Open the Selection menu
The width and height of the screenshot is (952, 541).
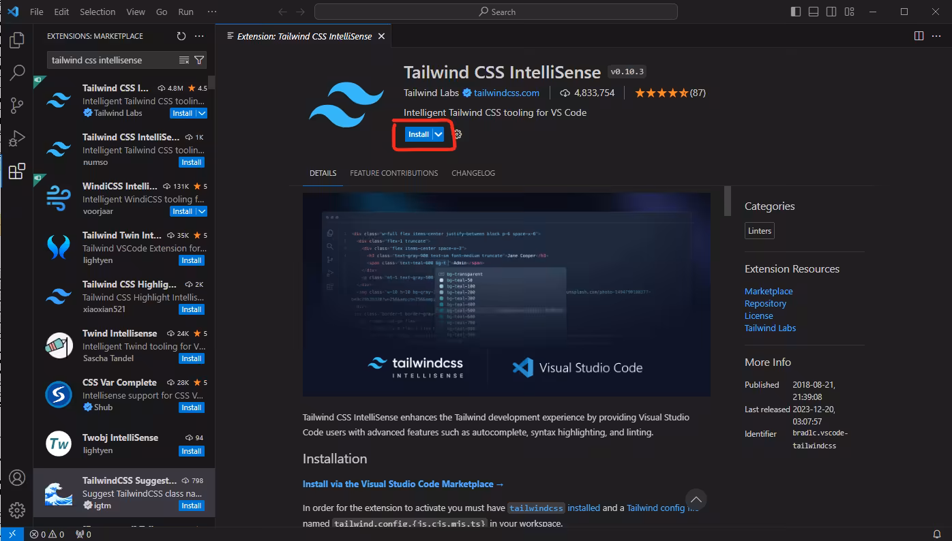[x=98, y=12]
